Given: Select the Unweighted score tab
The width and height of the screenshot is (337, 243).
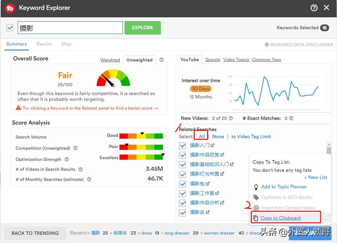Looking at the screenshot, I should 140,60.
